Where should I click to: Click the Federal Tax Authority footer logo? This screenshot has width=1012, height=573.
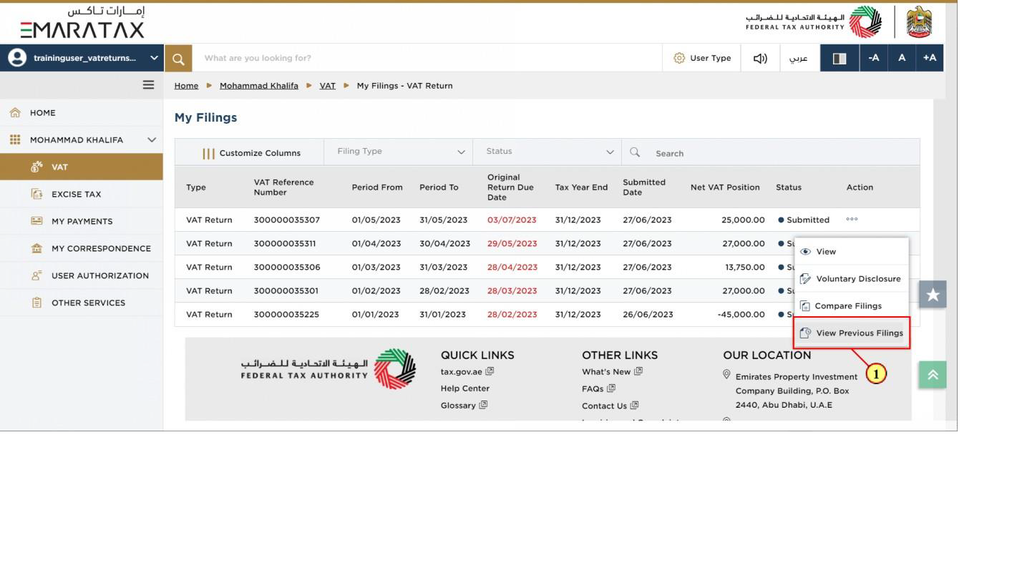coord(328,369)
